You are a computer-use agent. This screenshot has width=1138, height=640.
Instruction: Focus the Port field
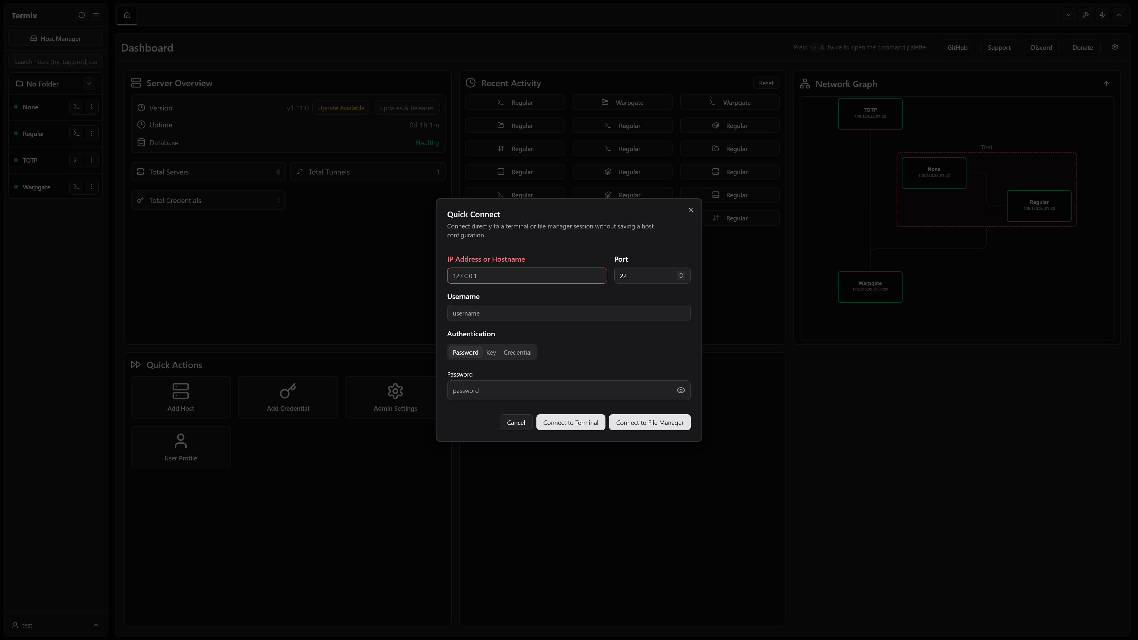click(652, 276)
